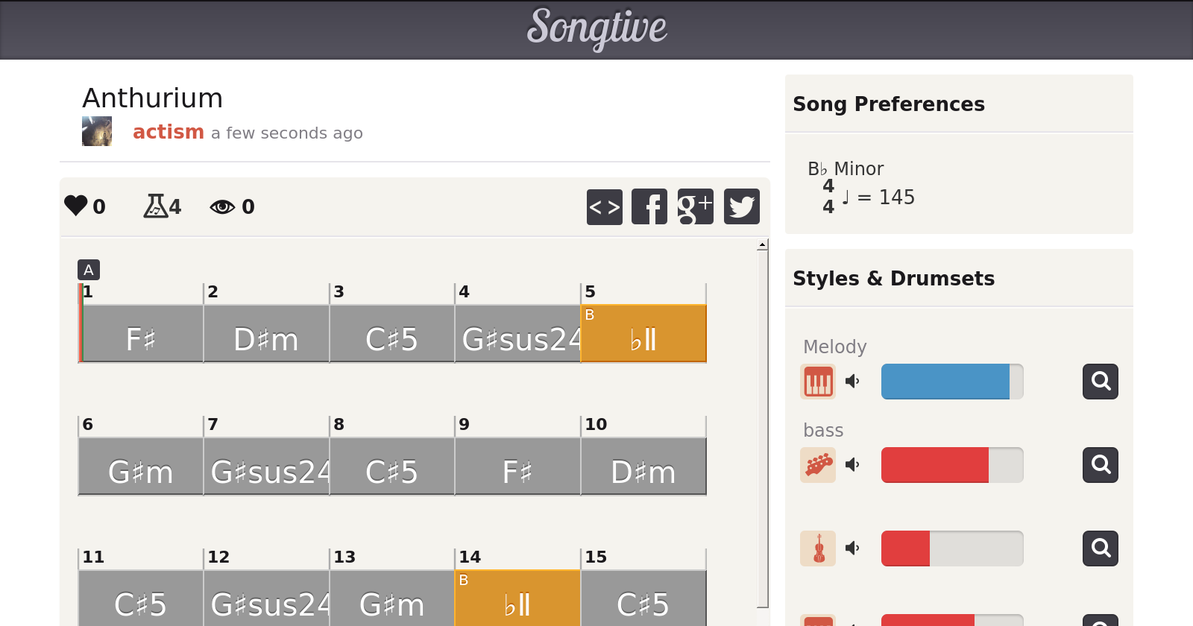
Task: Click the bass guitar instrument icon
Action: pyautogui.click(x=818, y=465)
